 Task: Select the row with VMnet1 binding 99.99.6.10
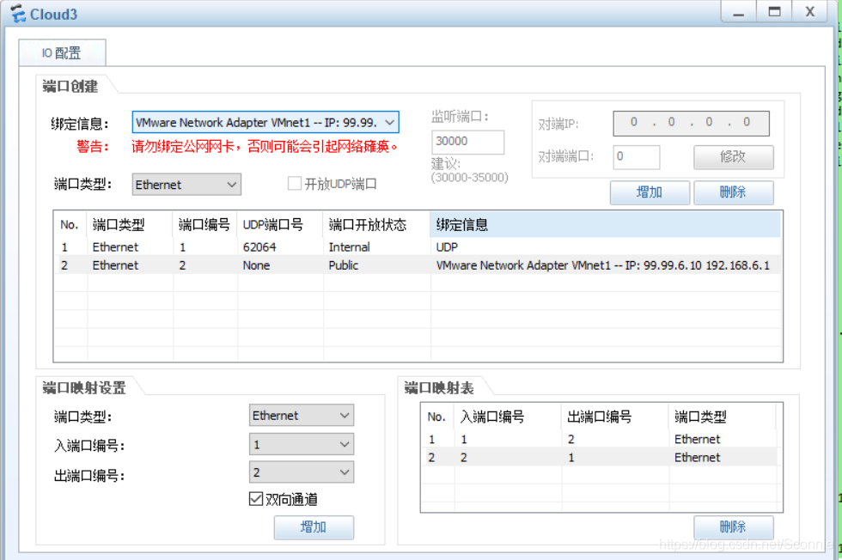pos(418,265)
